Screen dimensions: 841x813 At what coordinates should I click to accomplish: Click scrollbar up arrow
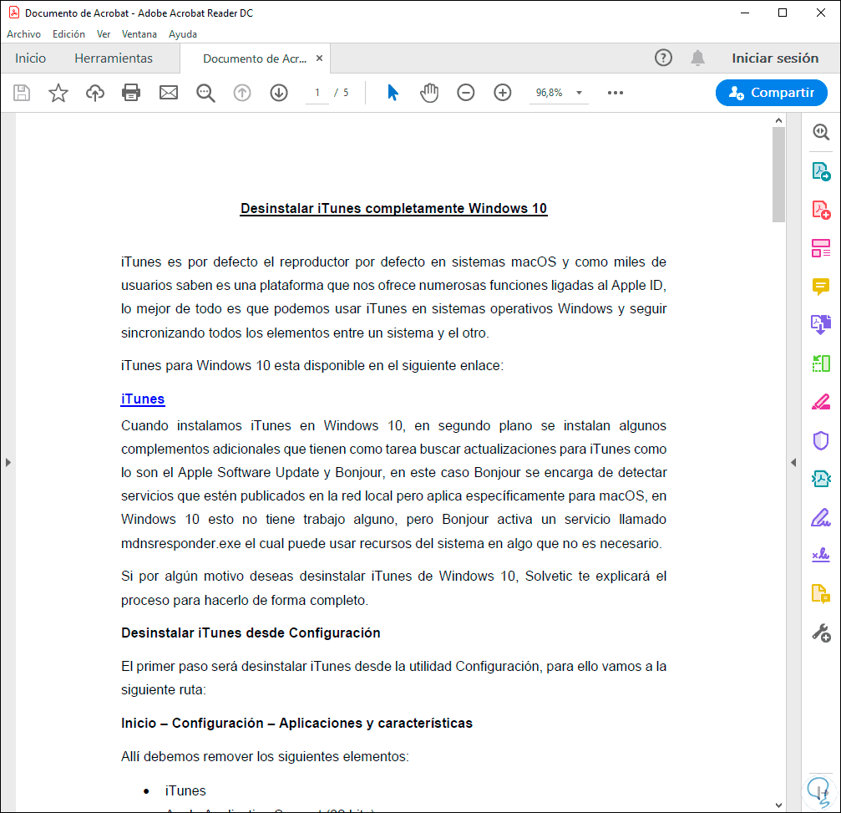point(778,121)
